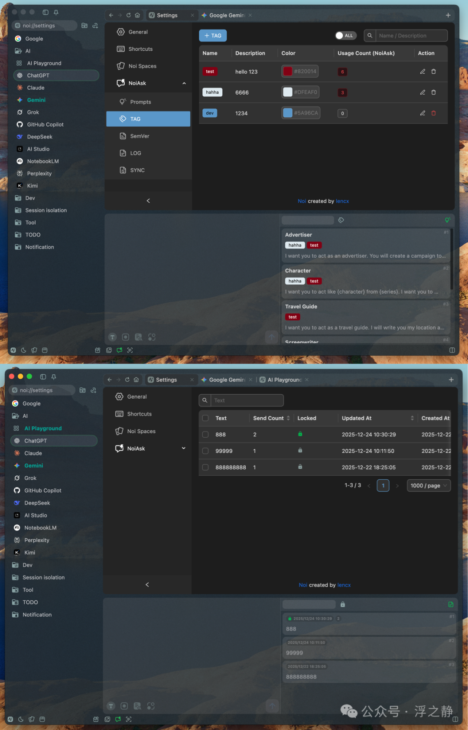The image size is (468, 730).
Task: Tick the select-all checkbox in the Text table header
Action: pyautogui.click(x=205, y=418)
